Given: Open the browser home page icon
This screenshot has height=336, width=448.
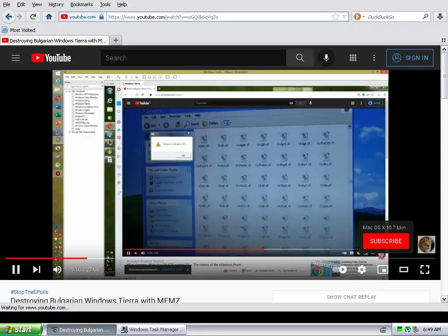Looking at the screenshot, I should click(x=49, y=17).
